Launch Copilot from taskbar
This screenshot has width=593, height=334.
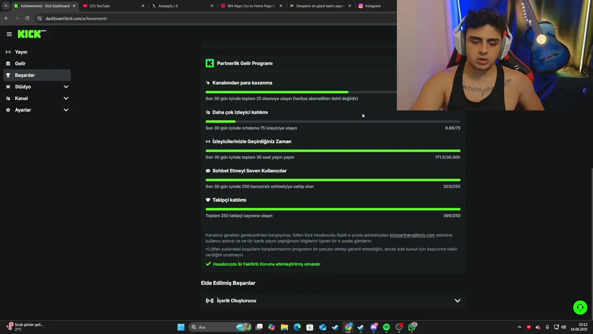click(271, 327)
